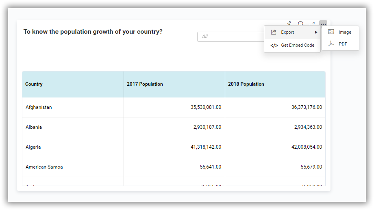The image size is (374, 210).
Task: Expand the Export submenu arrow
Action: point(316,32)
